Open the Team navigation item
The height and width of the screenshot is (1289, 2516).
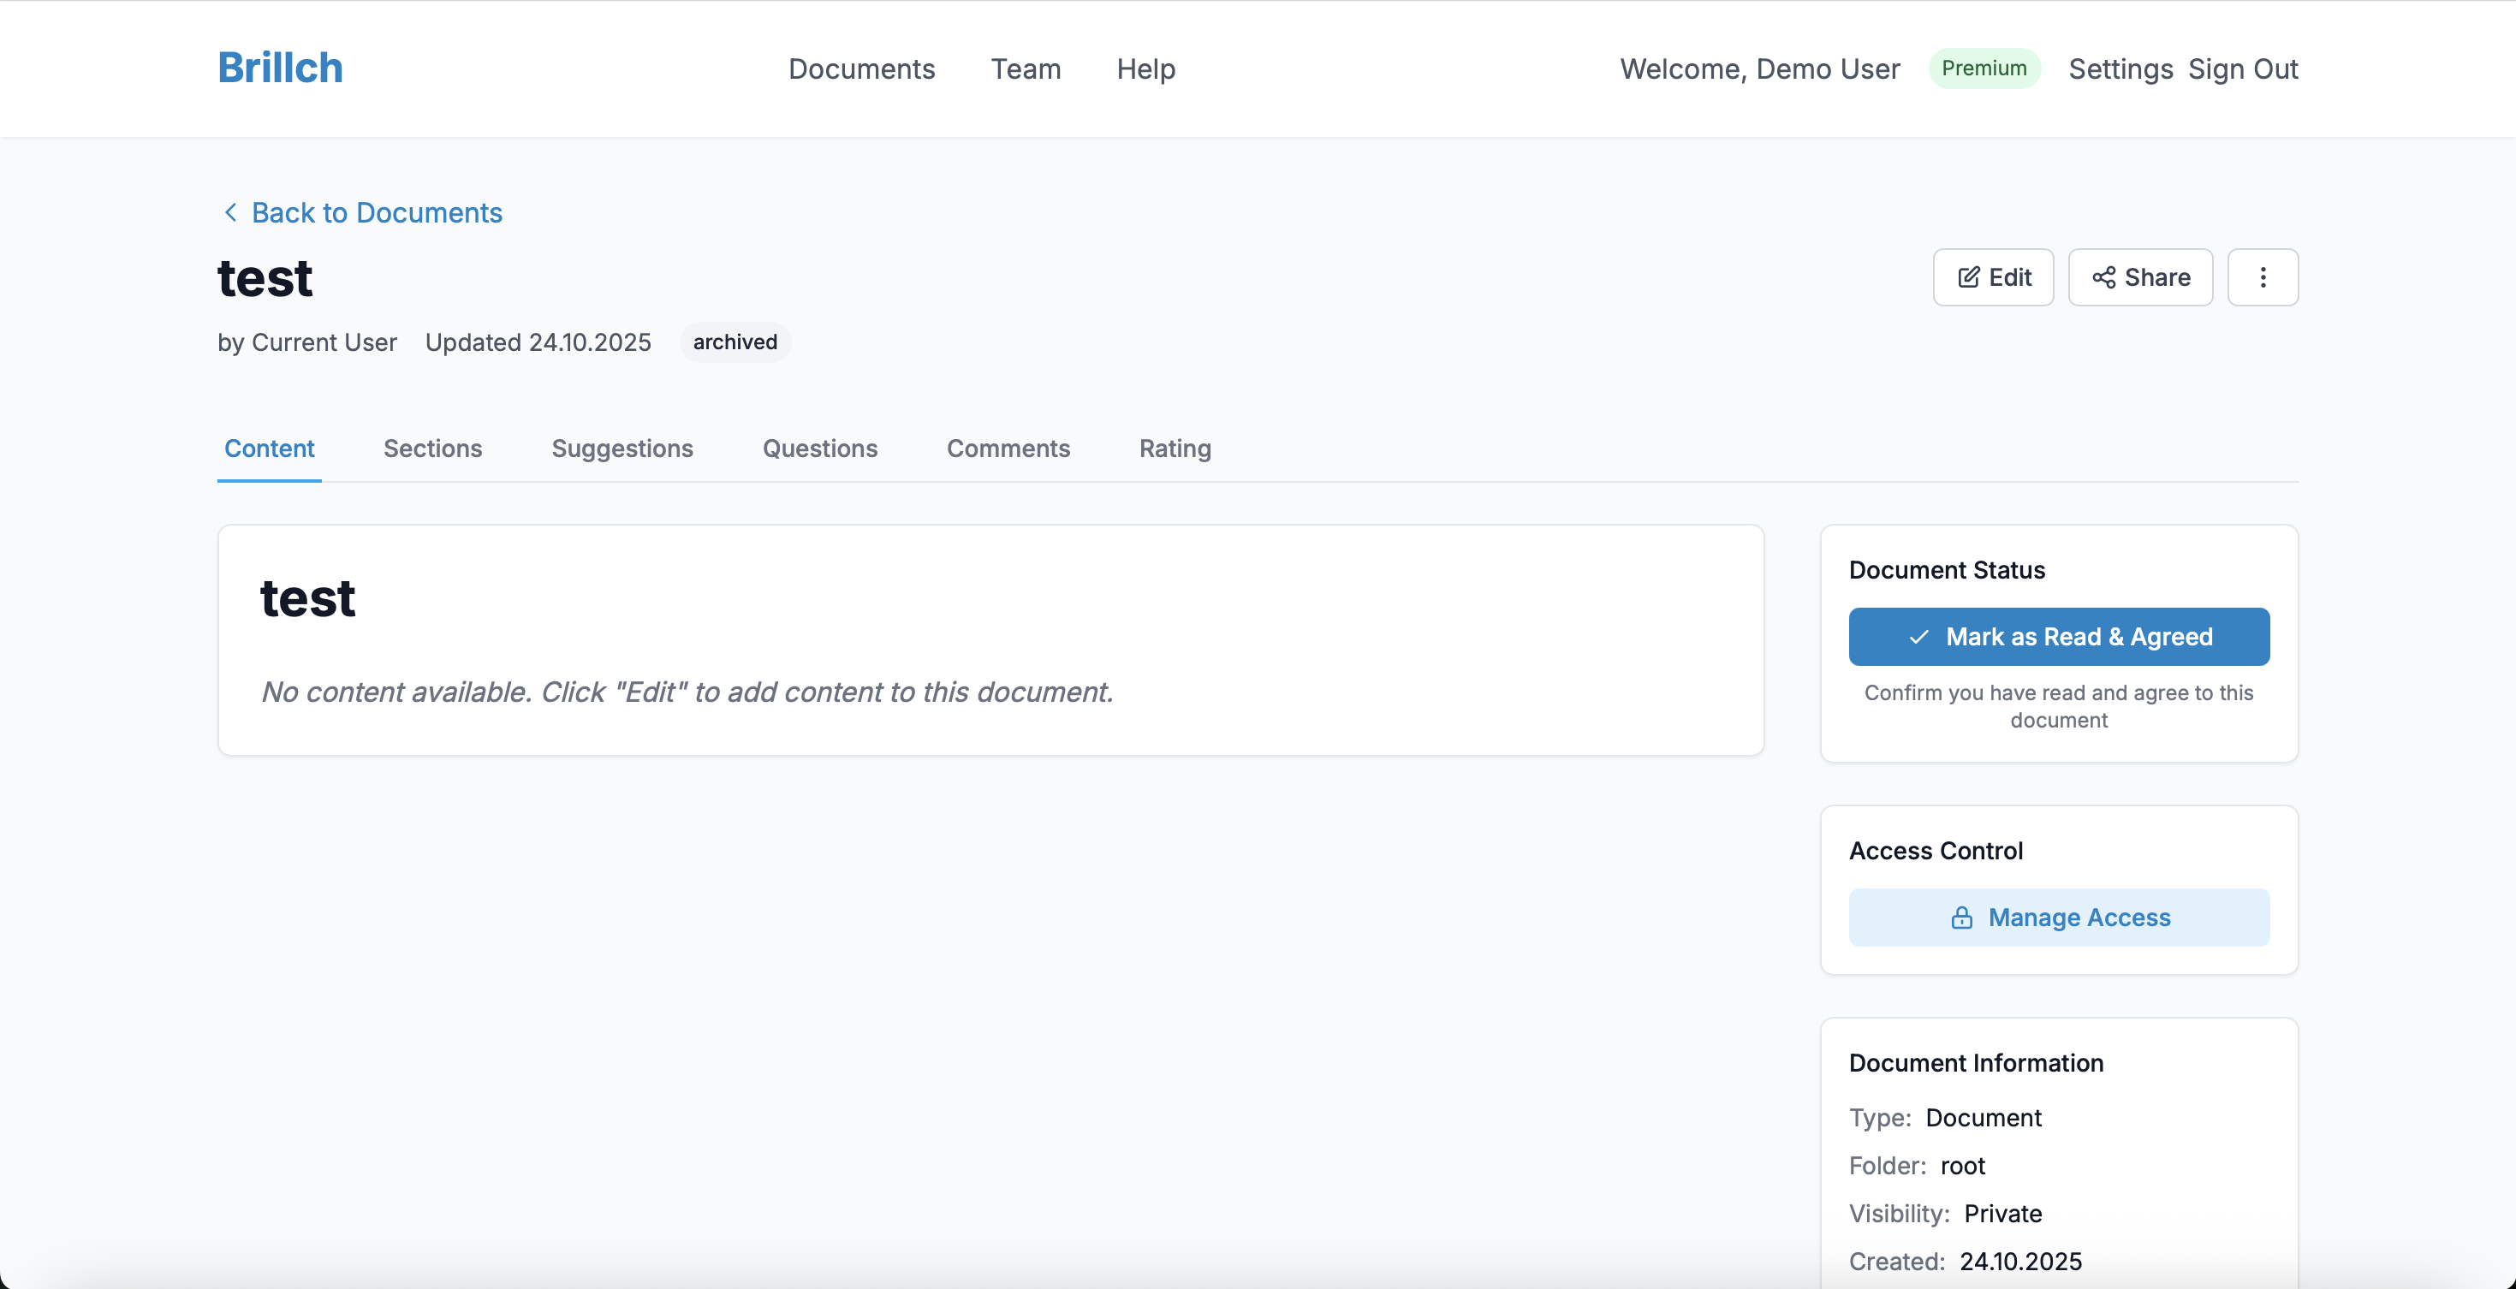pyautogui.click(x=1026, y=69)
